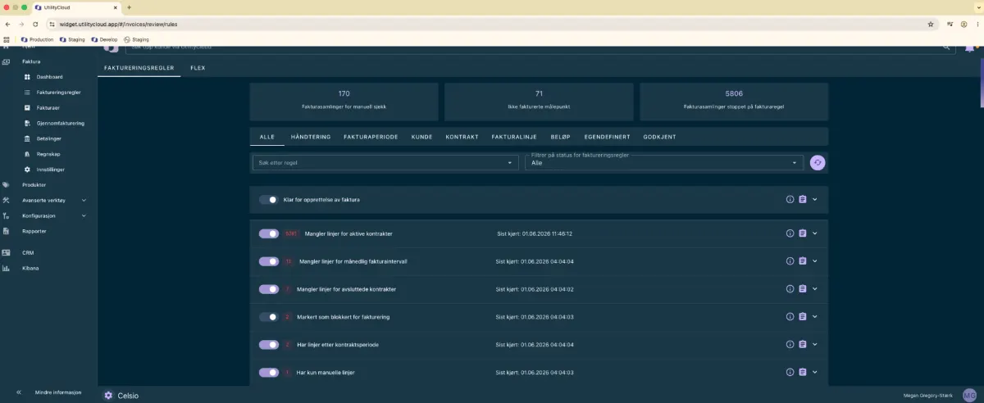Toggle Mangler linjer for avsluttede kontrakter switch
The height and width of the screenshot is (403, 984).
coord(269,289)
